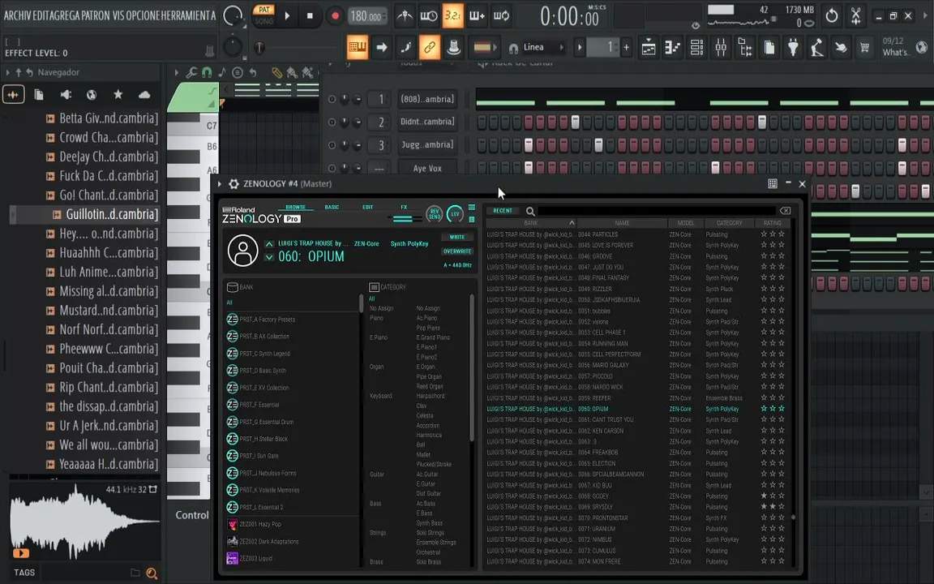Screen dimensions: 934x584
Task: Toggle piano roll magnet snap icon
Action: pyautogui.click(x=207, y=73)
